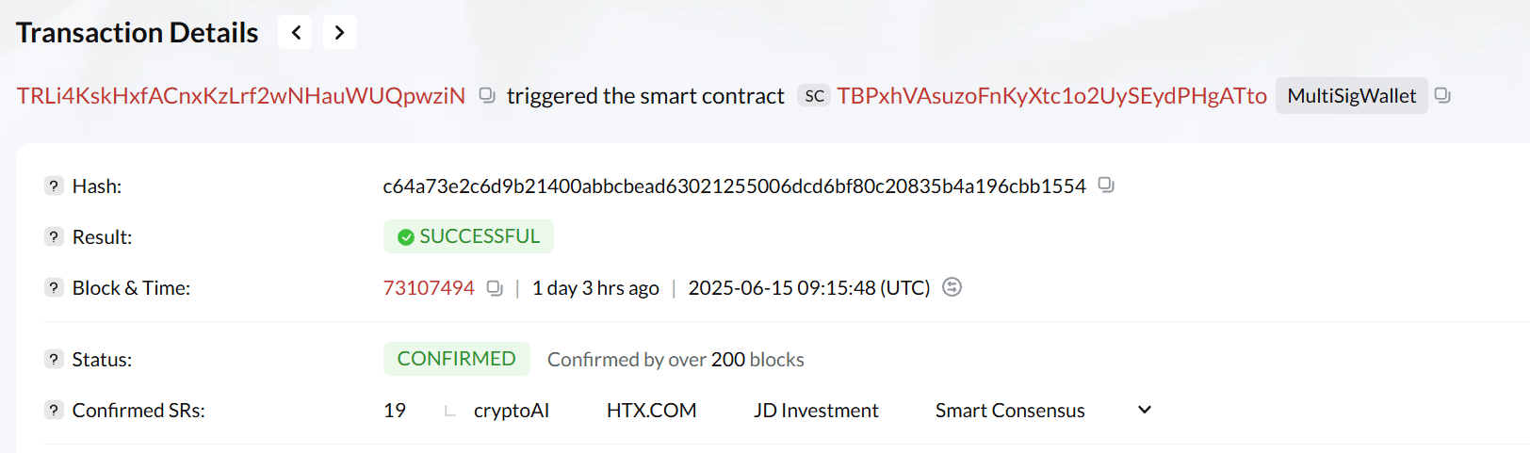Screen dimensions: 1530x453
Task: Go to previous transaction arrow
Action: click(296, 33)
